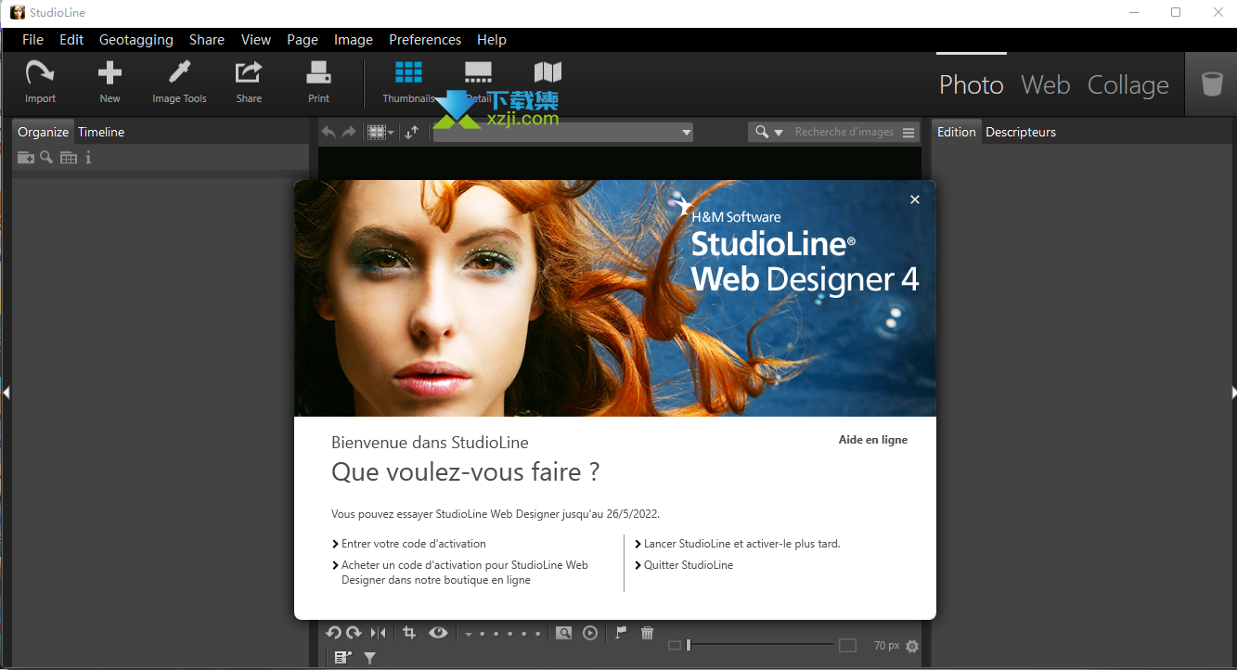Open the 'Aide en ligne' link
Screen dimensions: 1237x670
(x=873, y=440)
